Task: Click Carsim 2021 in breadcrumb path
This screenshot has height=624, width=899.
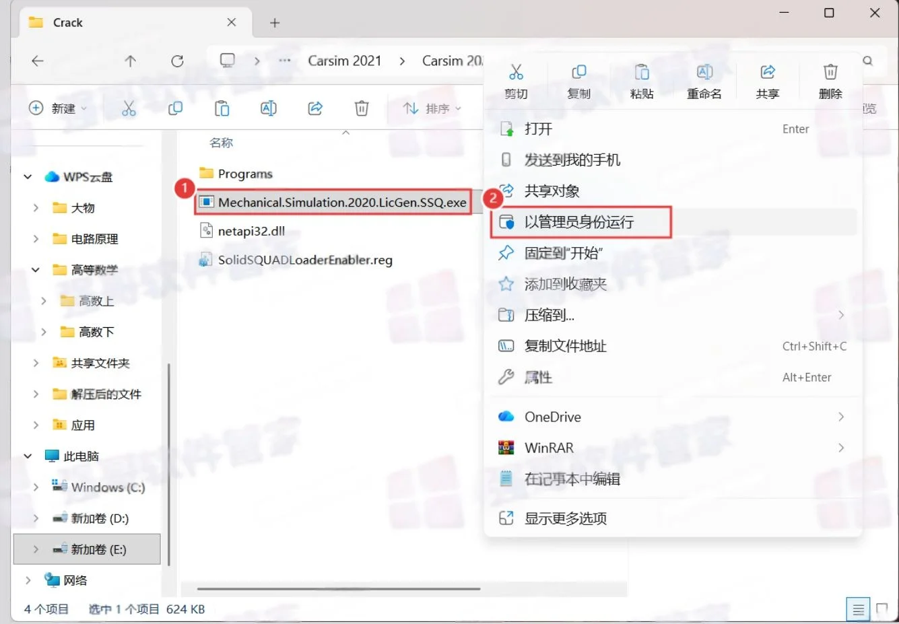Action: [x=345, y=61]
